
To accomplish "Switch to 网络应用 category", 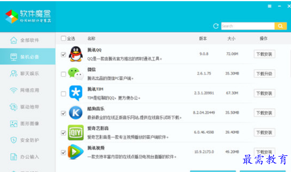I will [27, 90].
